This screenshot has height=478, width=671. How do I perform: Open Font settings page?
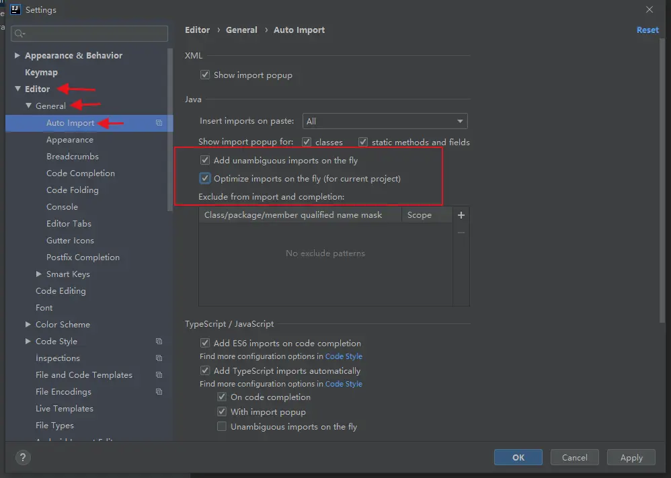click(44, 308)
